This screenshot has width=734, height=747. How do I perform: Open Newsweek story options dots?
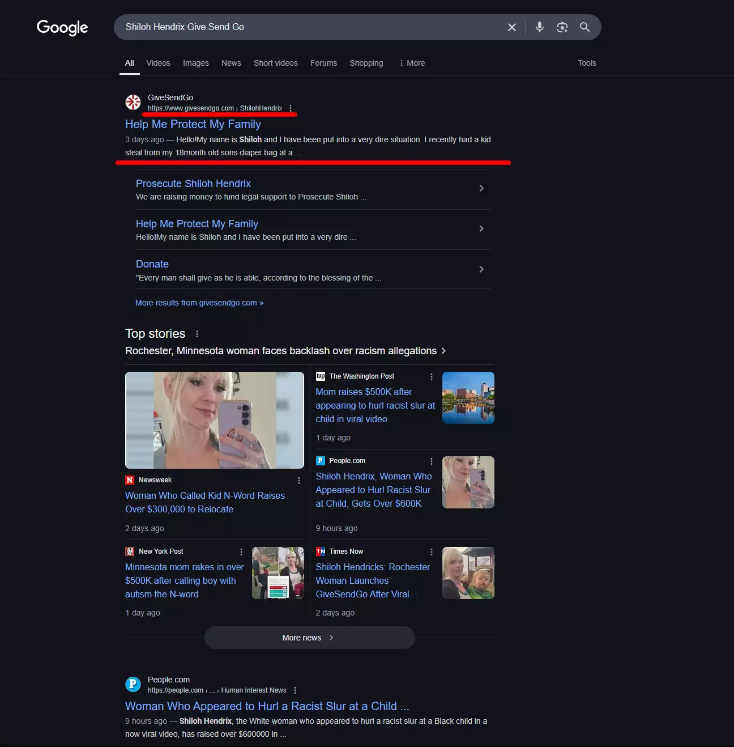pos(299,481)
